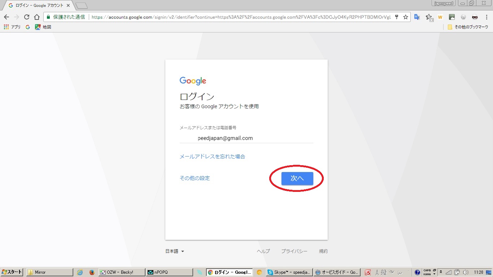Click the green feed icon in taskbar
Viewport: 493px width, 277px height.
(200, 272)
